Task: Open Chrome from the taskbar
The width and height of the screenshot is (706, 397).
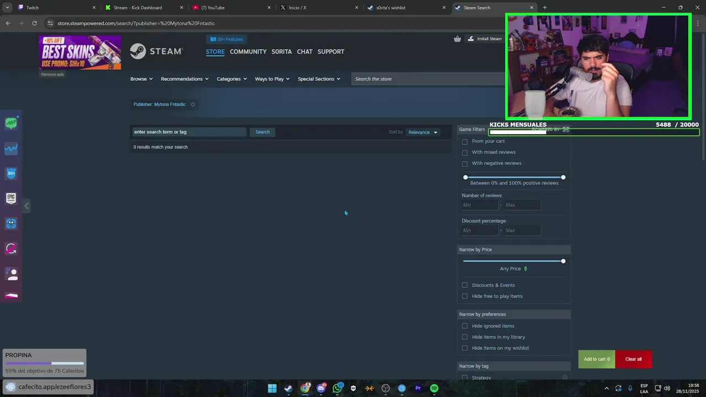Action: (x=304, y=388)
